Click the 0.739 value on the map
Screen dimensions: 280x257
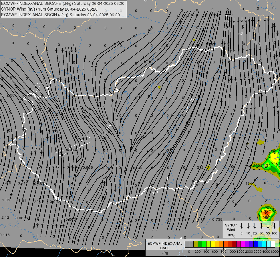click(x=217, y=219)
